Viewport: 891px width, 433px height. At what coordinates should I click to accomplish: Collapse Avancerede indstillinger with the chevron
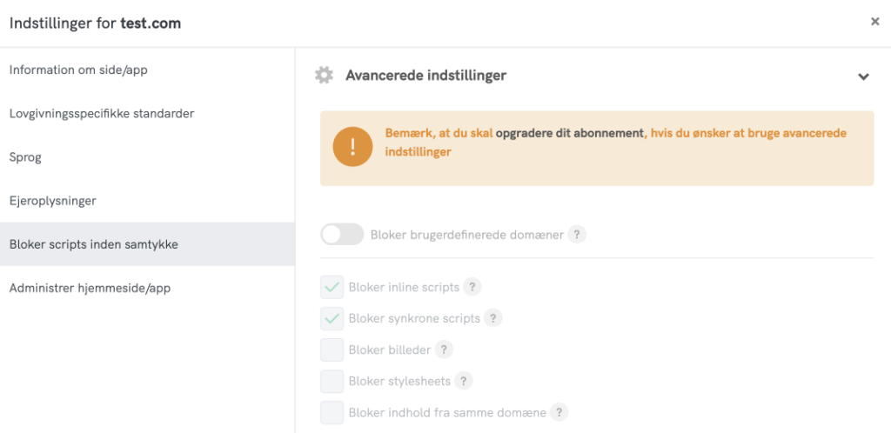(x=863, y=77)
